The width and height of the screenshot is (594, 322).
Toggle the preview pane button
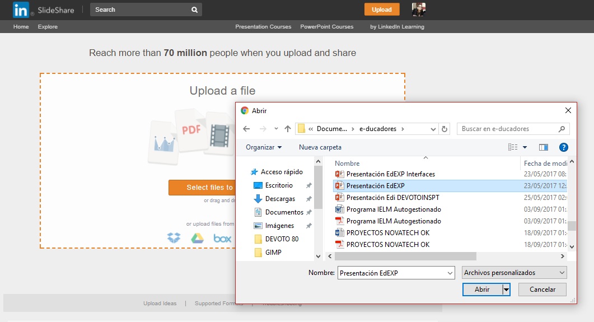(x=543, y=147)
